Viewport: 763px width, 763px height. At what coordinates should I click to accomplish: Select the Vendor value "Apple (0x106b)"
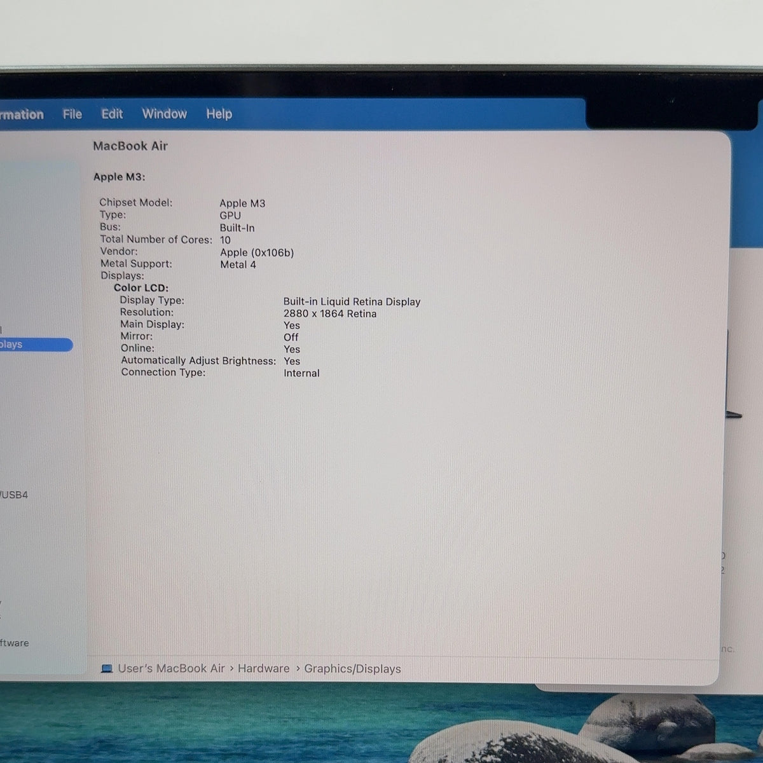pyautogui.click(x=257, y=252)
